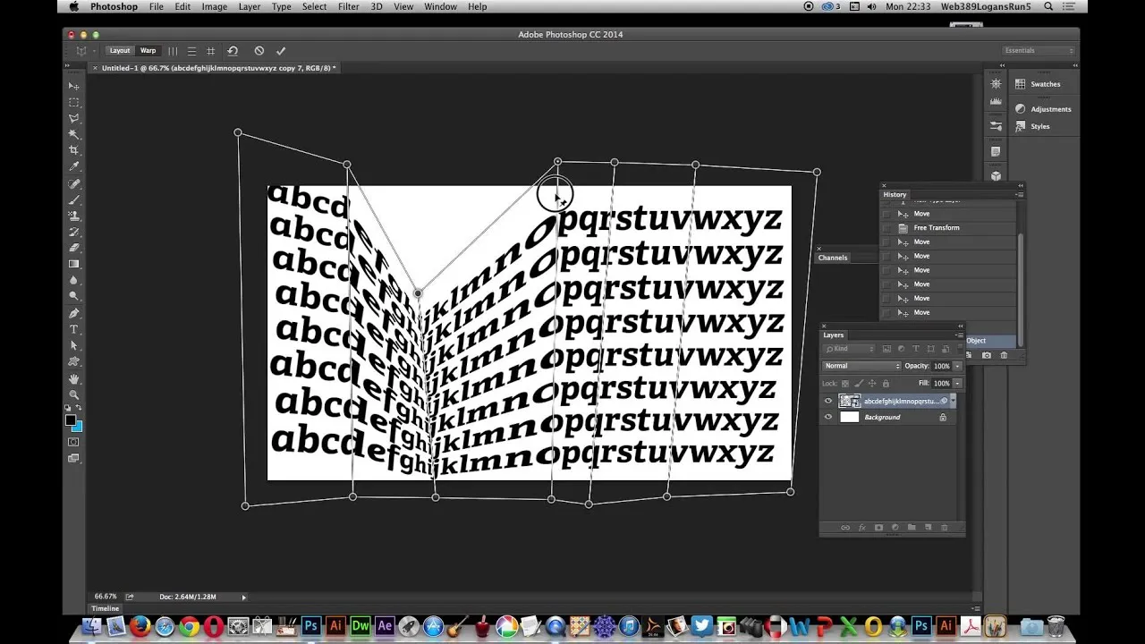1145x644 pixels.
Task: Switch to the Channels tab
Action: click(x=833, y=258)
